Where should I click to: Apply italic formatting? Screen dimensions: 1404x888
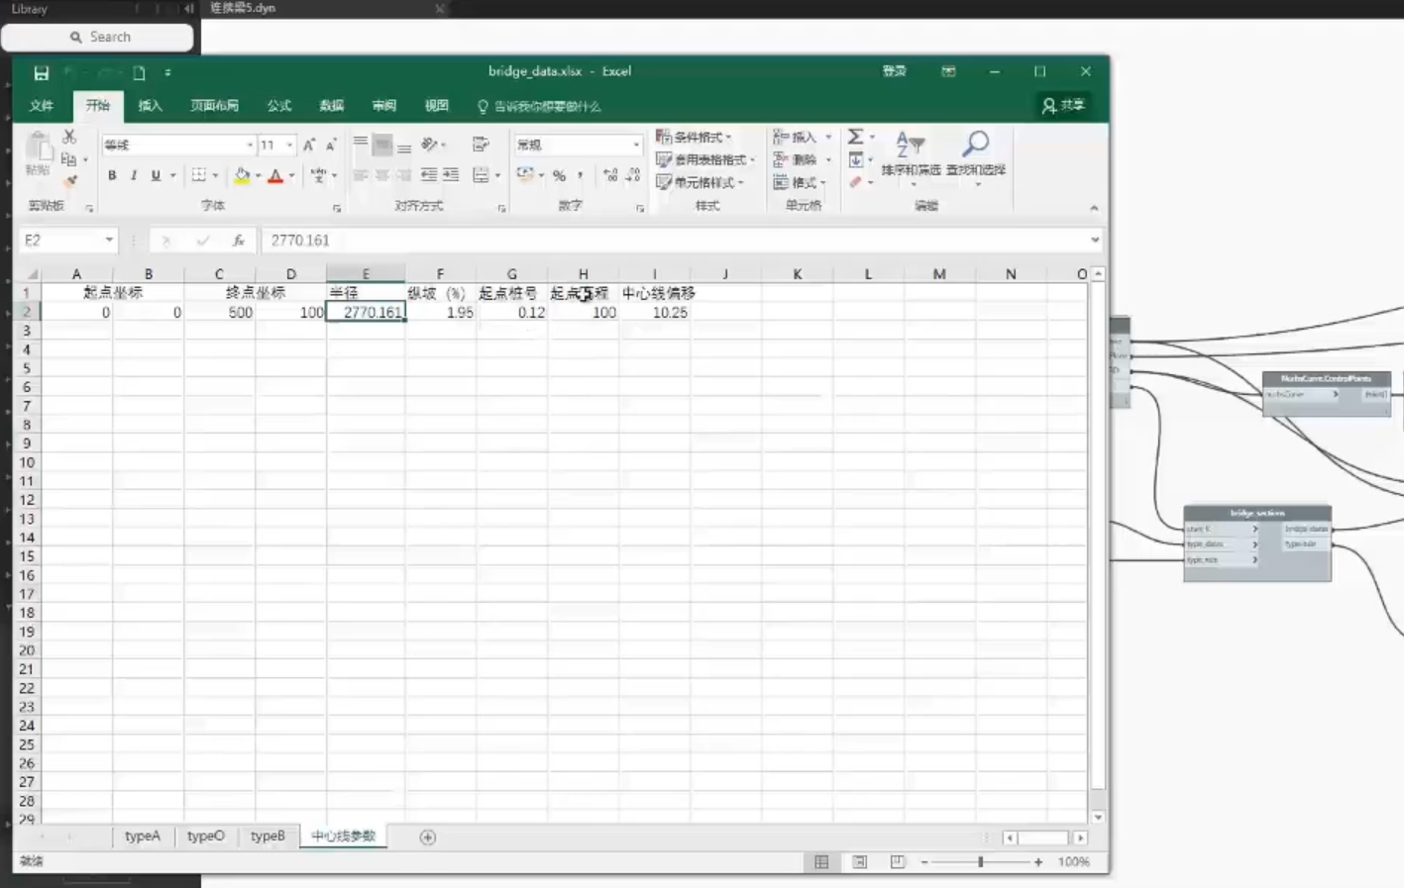click(134, 176)
